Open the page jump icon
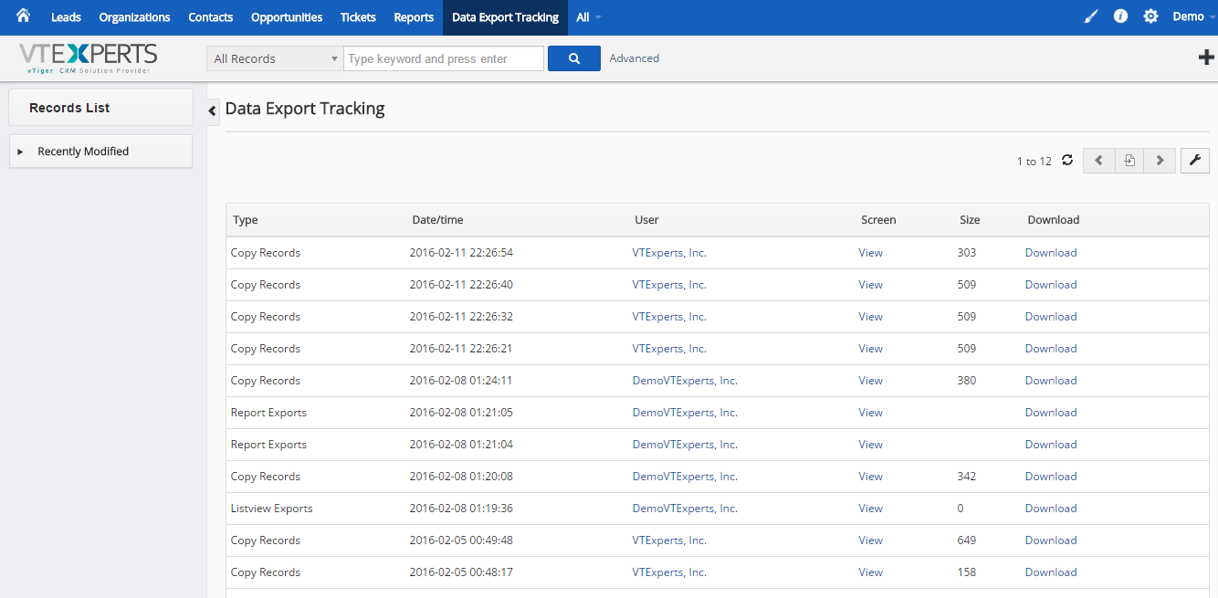This screenshot has height=598, width=1218. [1129, 161]
